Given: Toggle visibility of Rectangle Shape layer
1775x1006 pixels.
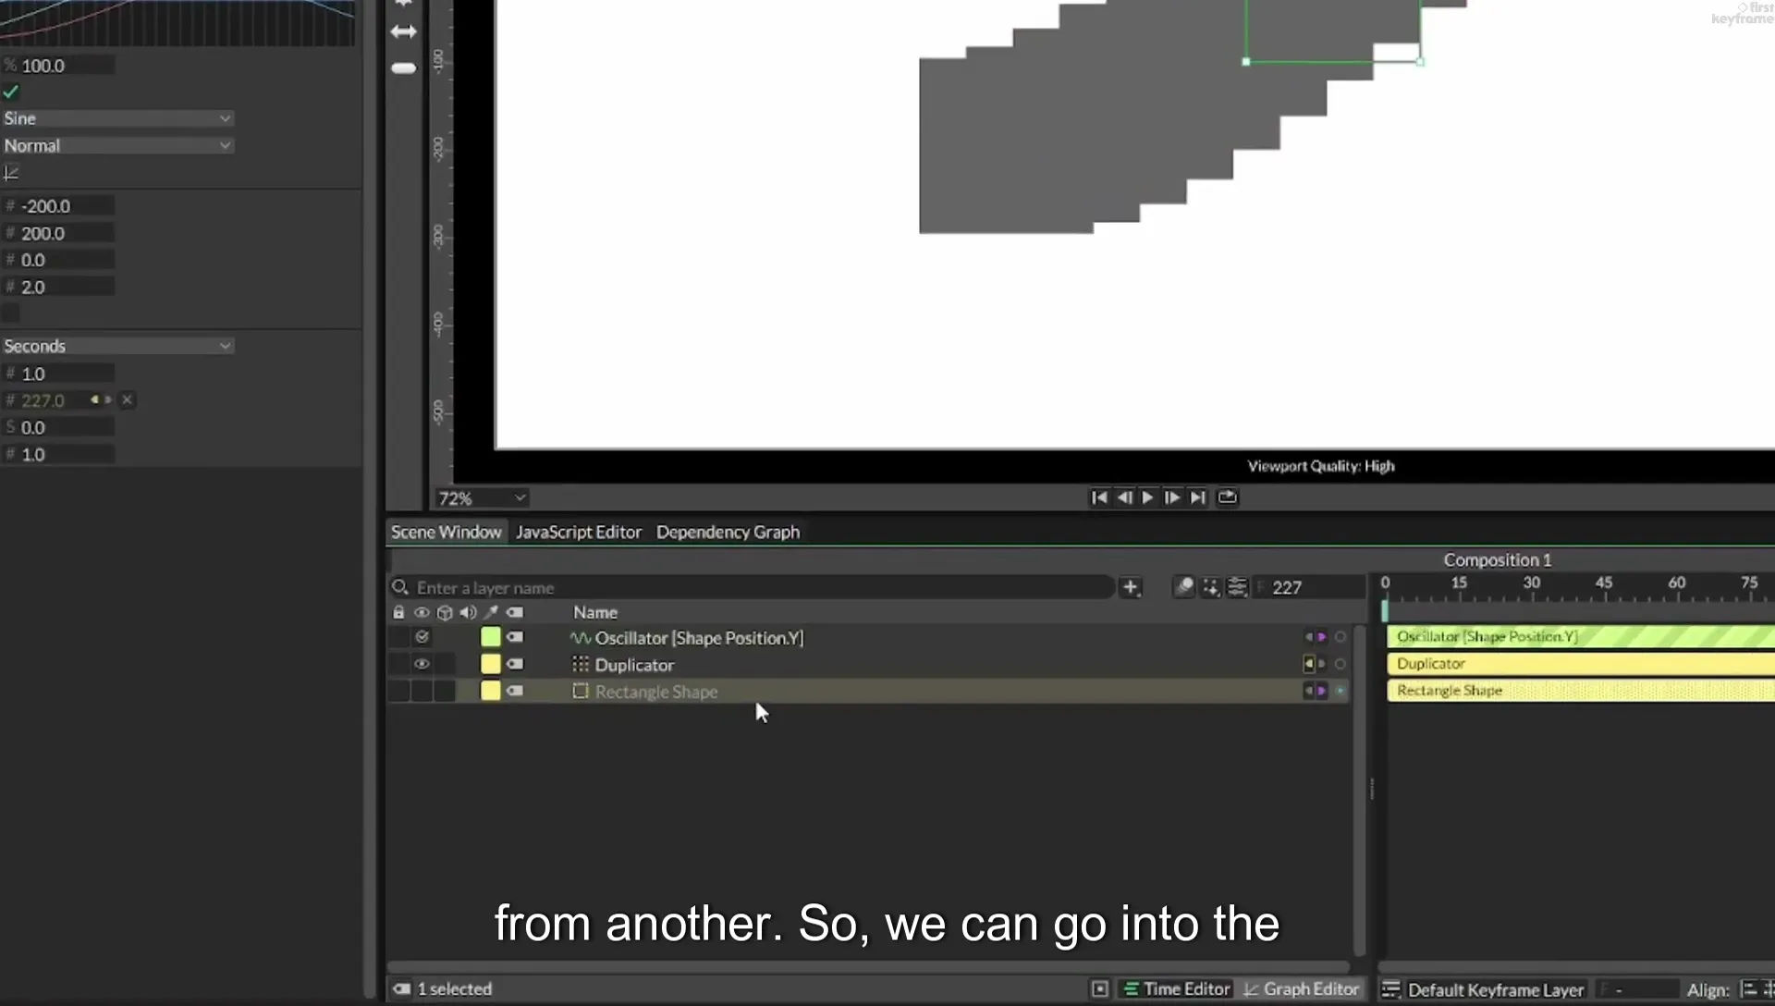Looking at the screenshot, I should (422, 691).
